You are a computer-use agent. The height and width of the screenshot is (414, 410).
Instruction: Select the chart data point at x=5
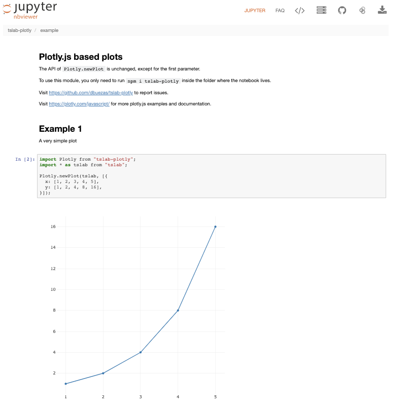point(215,227)
